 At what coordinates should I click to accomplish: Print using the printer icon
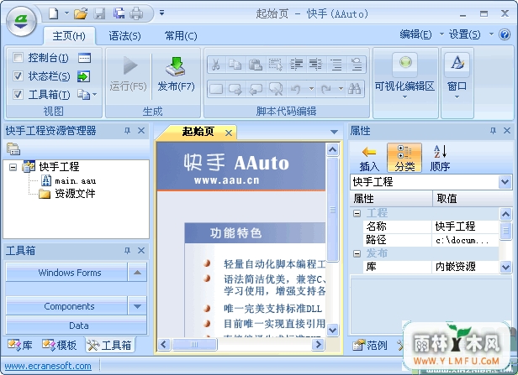point(136,13)
